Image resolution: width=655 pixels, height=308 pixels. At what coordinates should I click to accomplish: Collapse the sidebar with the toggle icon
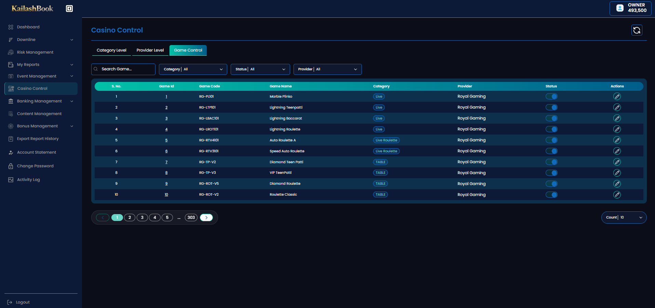(69, 9)
